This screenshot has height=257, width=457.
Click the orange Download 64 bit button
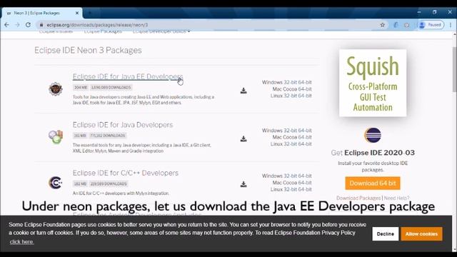tap(373, 183)
